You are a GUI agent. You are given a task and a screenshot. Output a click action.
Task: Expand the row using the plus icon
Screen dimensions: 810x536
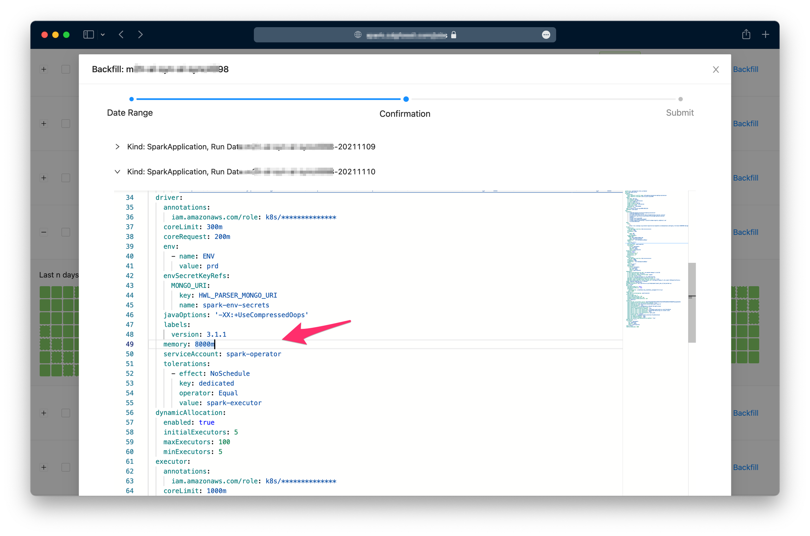(x=44, y=69)
